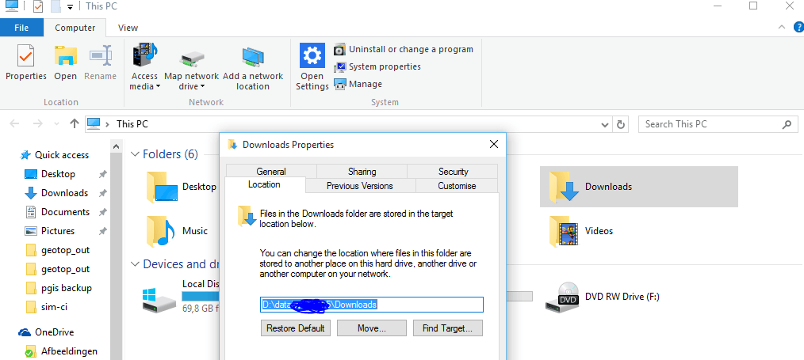804x360 pixels.
Task: Switch to the Sharing tab
Action: pyautogui.click(x=362, y=172)
